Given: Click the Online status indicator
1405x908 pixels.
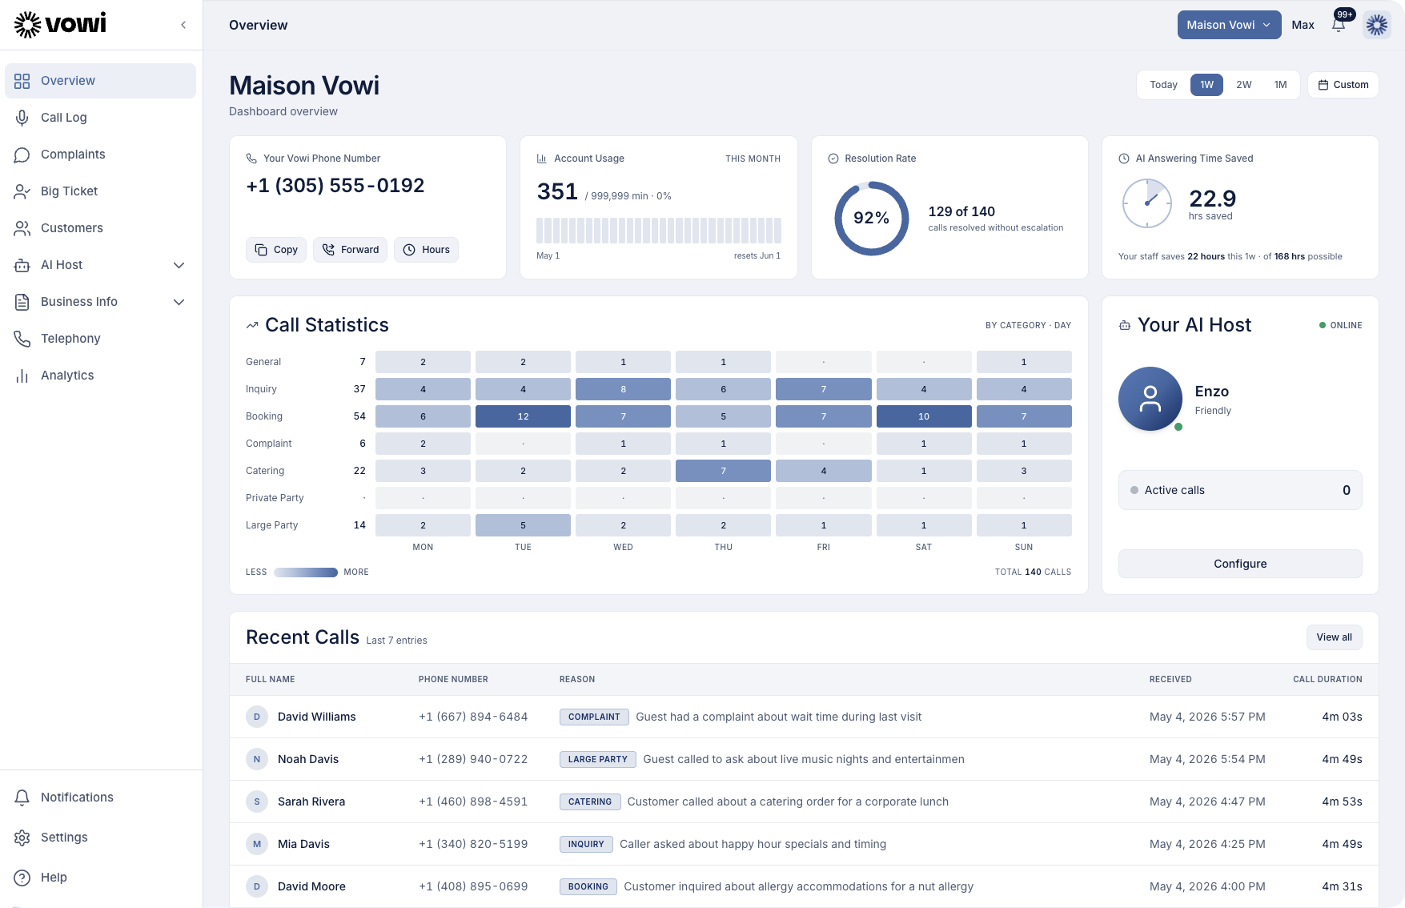Looking at the screenshot, I should tap(1340, 325).
